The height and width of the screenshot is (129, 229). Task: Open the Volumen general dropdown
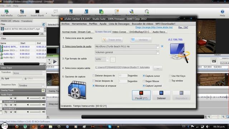coord(157,52)
